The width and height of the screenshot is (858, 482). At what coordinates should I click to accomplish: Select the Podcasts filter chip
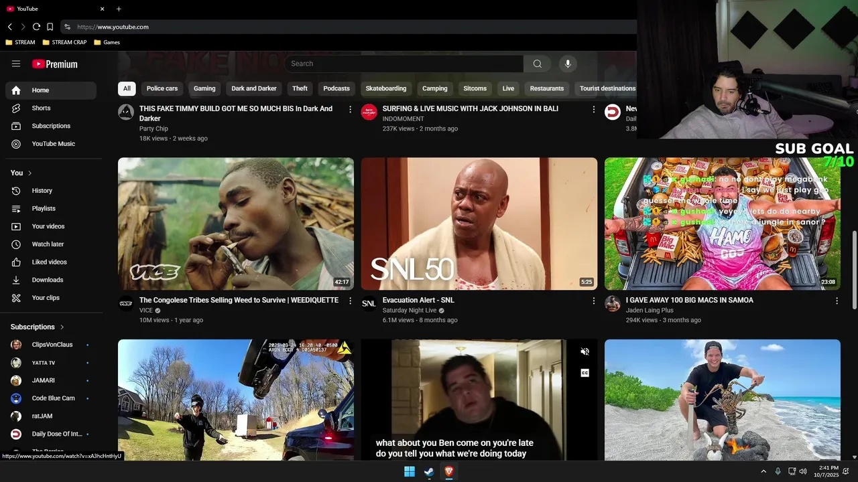336,88
